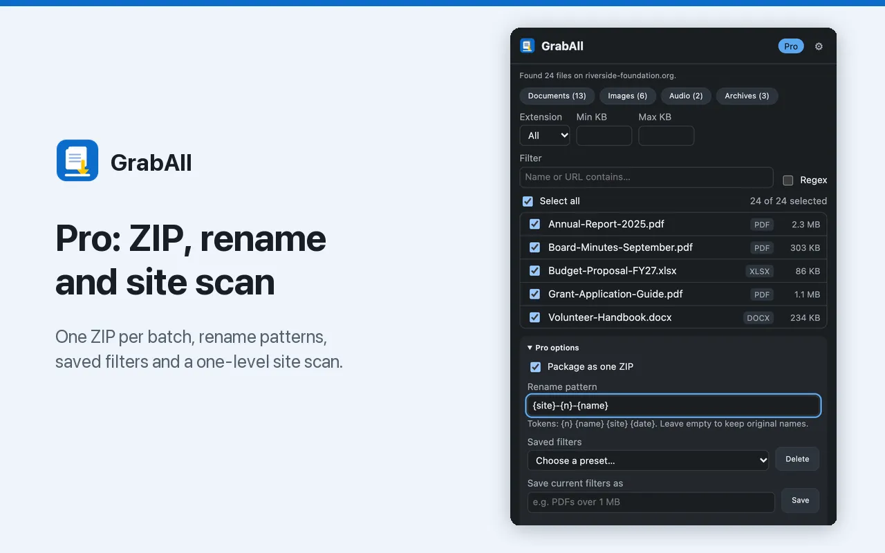Collapse the Pro options section
Screen dimensions: 885x553
[553, 348]
